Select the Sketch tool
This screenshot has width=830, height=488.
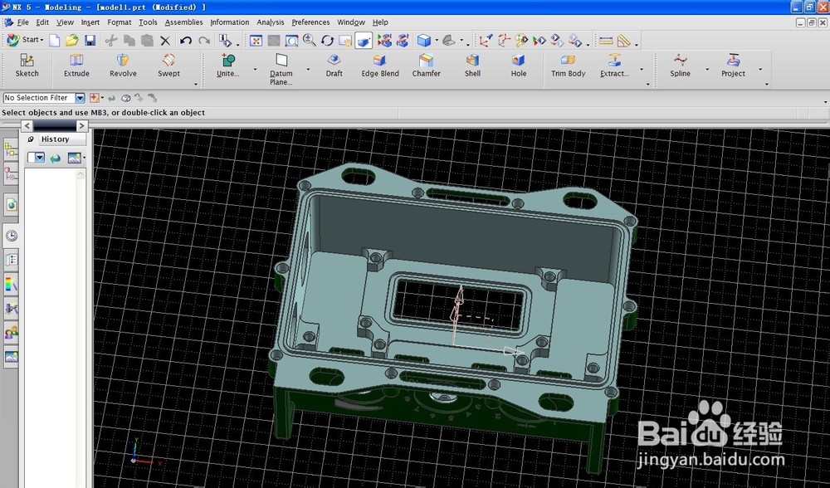pos(27,66)
